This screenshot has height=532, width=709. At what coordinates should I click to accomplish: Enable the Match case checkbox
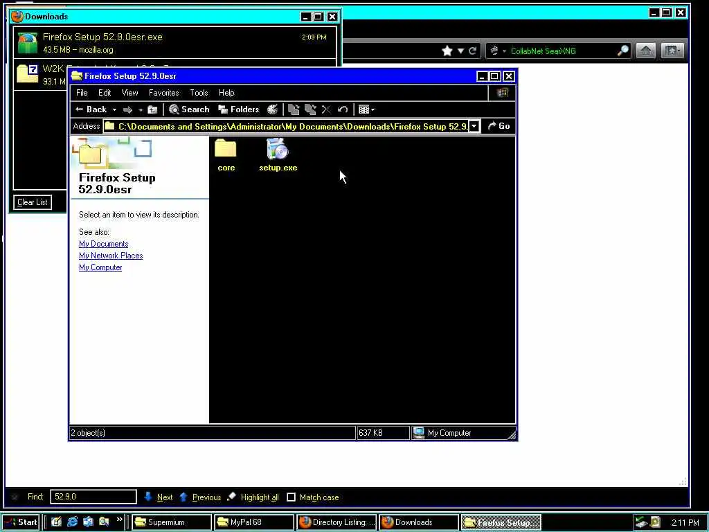coord(291,497)
